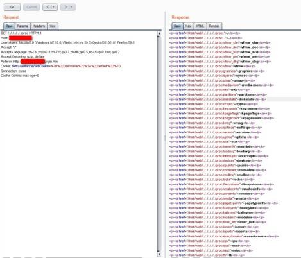Select the Response Raw tab
301x258 pixels.
point(177,26)
